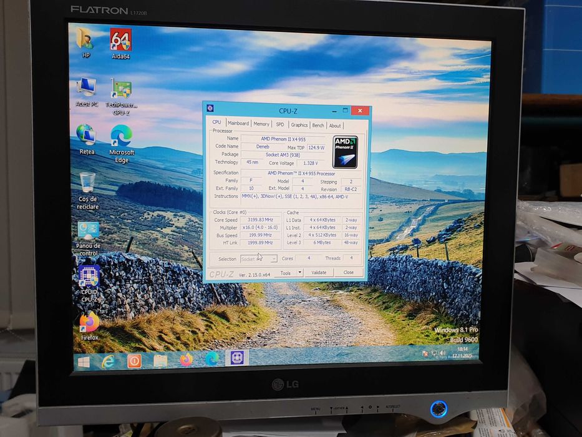Image resolution: width=582 pixels, height=437 pixels.
Task: Click the Code Name value Deneb
Action: 263,147
